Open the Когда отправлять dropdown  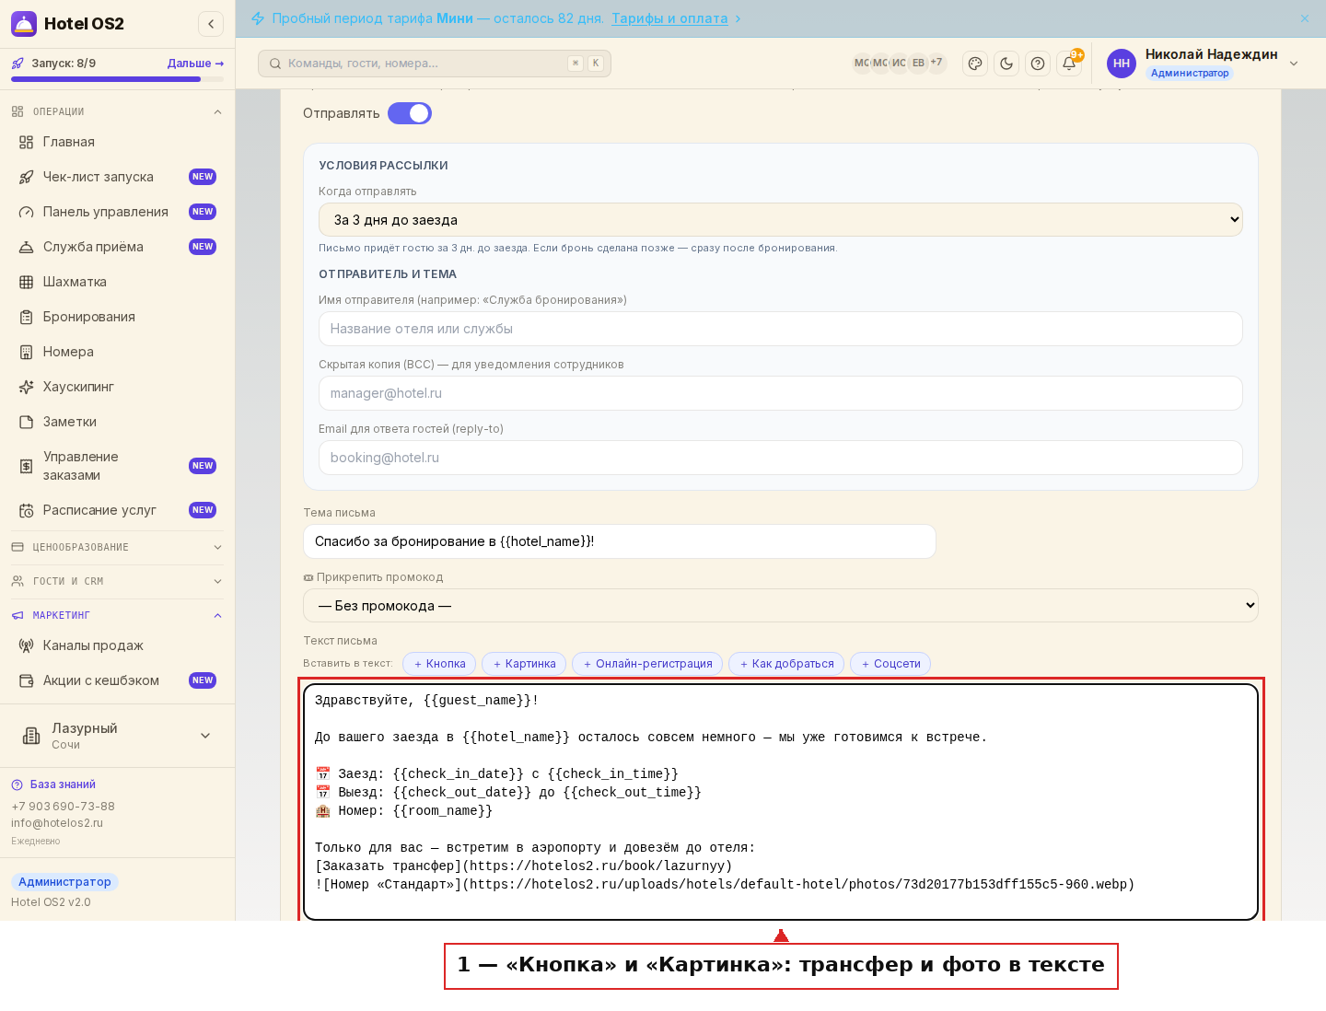tap(781, 220)
